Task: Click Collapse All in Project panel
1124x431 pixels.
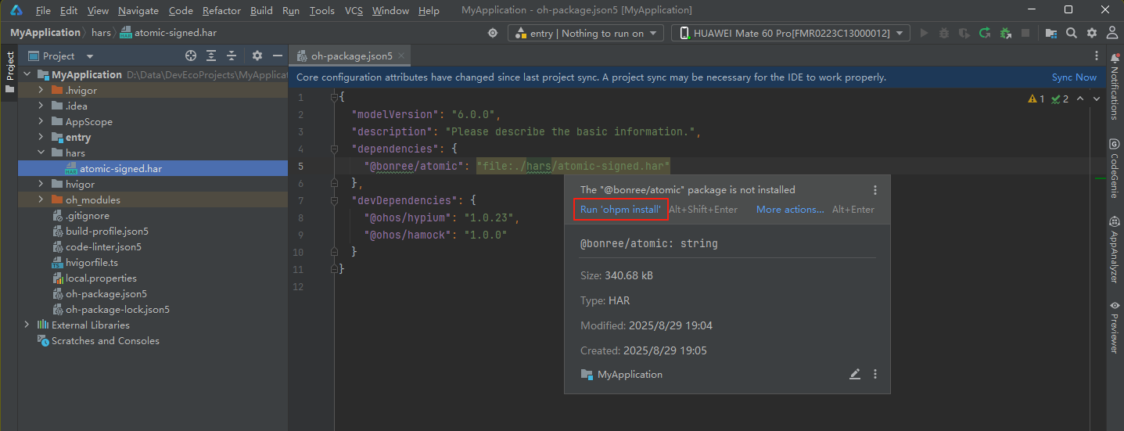Action: pyautogui.click(x=232, y=56)
